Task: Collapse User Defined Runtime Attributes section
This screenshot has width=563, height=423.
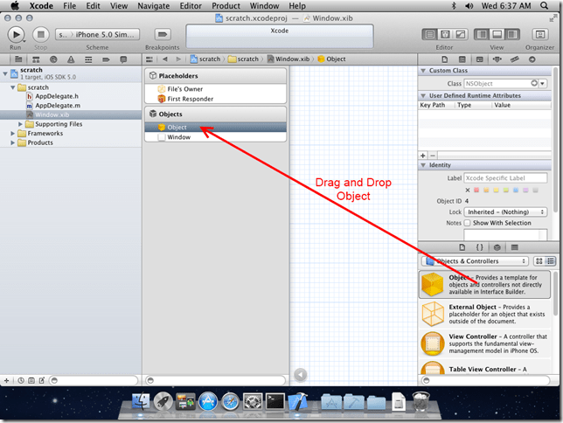Action: (423, 95)
